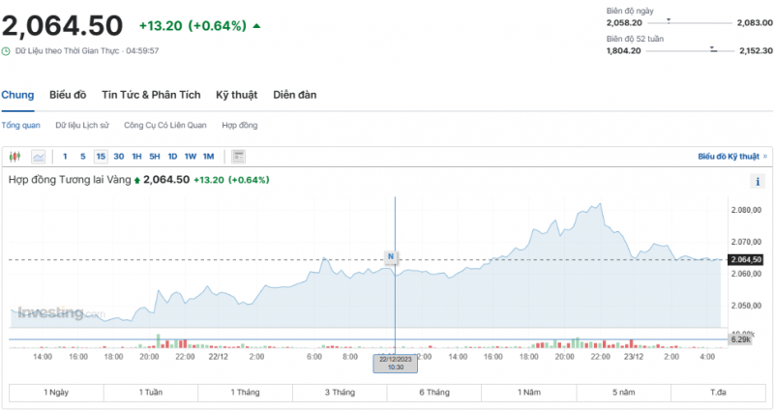Switch to candlestick chart type
Viewport: 774px width, 411px height.
click(15, 156)
